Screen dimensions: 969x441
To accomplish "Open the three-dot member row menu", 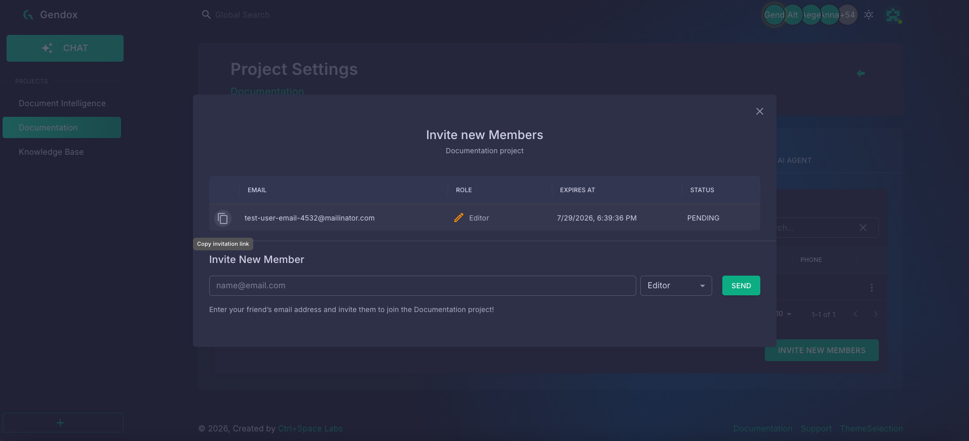I will pos(871,288).
